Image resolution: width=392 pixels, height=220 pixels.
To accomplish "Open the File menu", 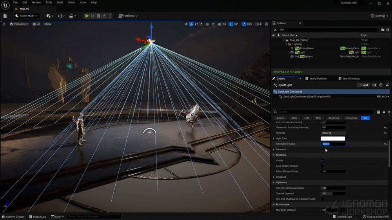I will pyautogui.click(x=16, y=2).
